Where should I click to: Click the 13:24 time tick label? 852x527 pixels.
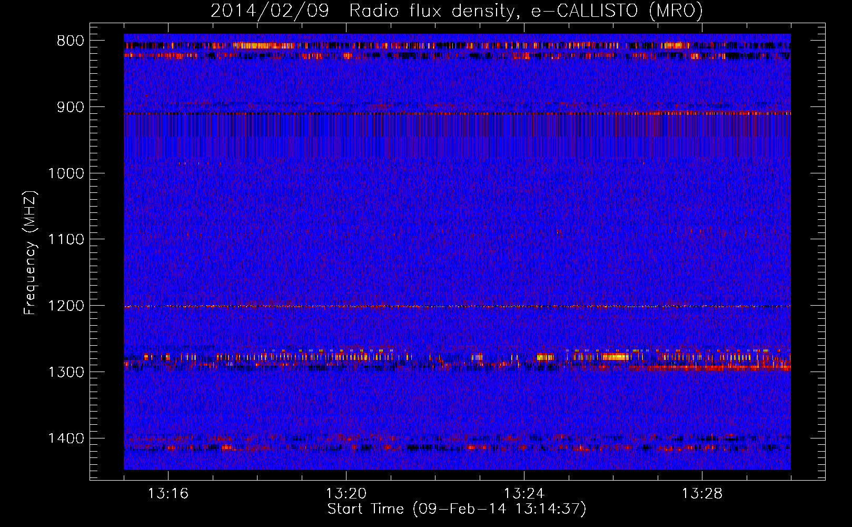pos(524,494)
